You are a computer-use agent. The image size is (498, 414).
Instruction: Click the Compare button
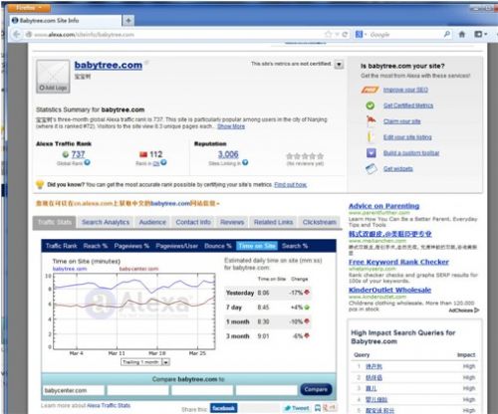tap(316, 389)
